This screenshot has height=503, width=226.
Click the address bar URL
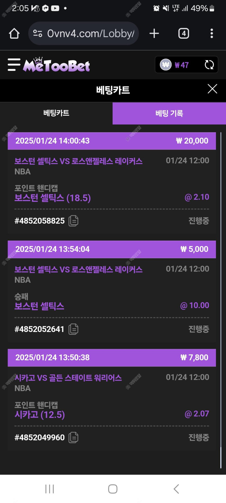[90, 34]
